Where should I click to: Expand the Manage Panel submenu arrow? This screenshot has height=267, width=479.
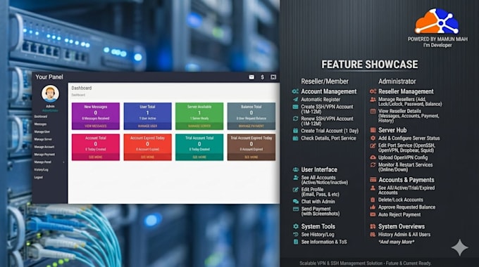click(63, 162)
